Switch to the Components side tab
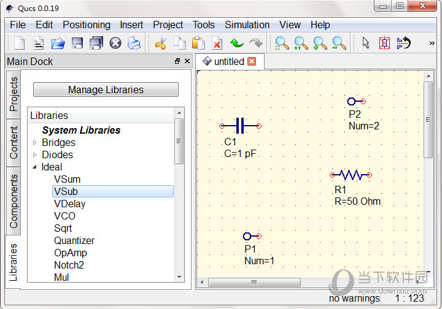The image size is (442, 309). tap(14, 201)
